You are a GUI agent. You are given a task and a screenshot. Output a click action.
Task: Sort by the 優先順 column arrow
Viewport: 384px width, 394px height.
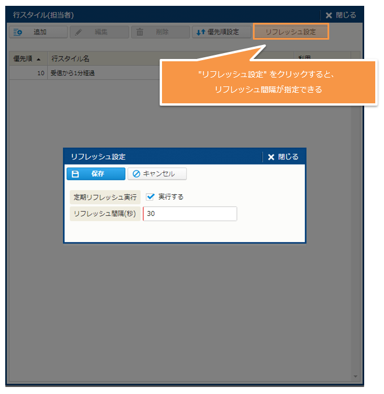pos(38,59)
